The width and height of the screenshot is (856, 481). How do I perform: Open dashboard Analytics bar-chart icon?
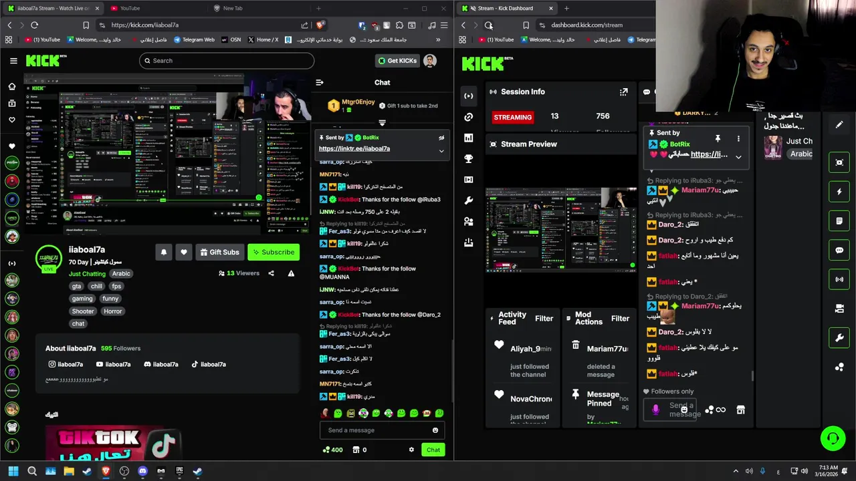(468, 138)
